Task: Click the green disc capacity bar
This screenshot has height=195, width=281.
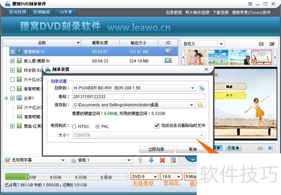Action: click(x=17, y=177)
